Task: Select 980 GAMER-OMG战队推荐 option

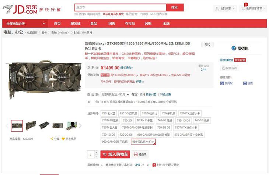Action: pyautogui.click(x=154, y=135)
